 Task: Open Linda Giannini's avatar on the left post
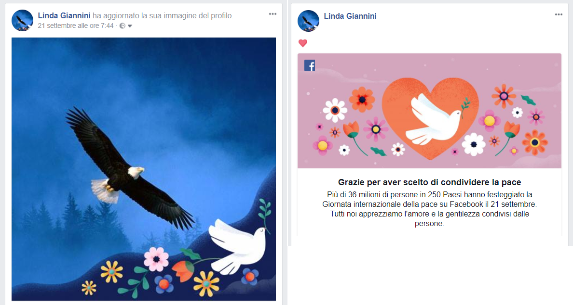click(x=23, y=20)
